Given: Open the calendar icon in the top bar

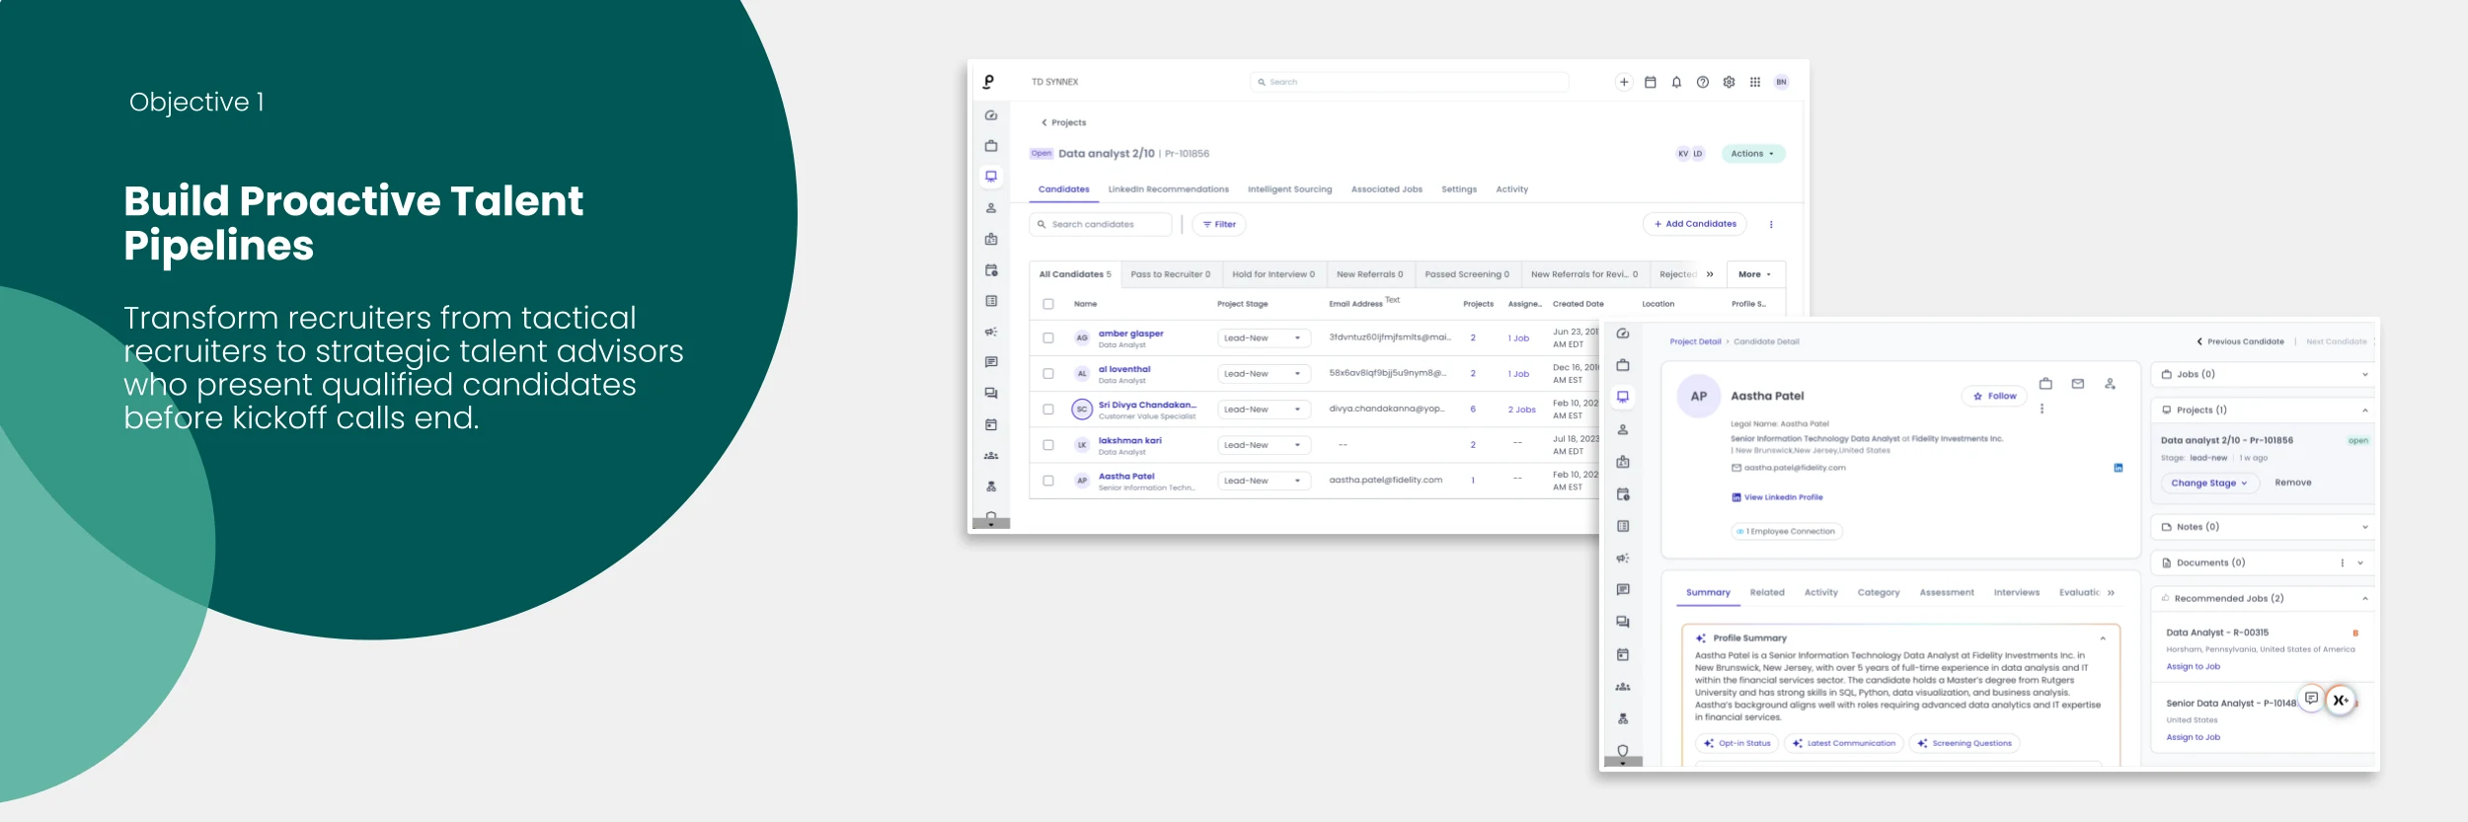Looking at the screenshot, I should pyautogui.click(x=1650, y=82).
